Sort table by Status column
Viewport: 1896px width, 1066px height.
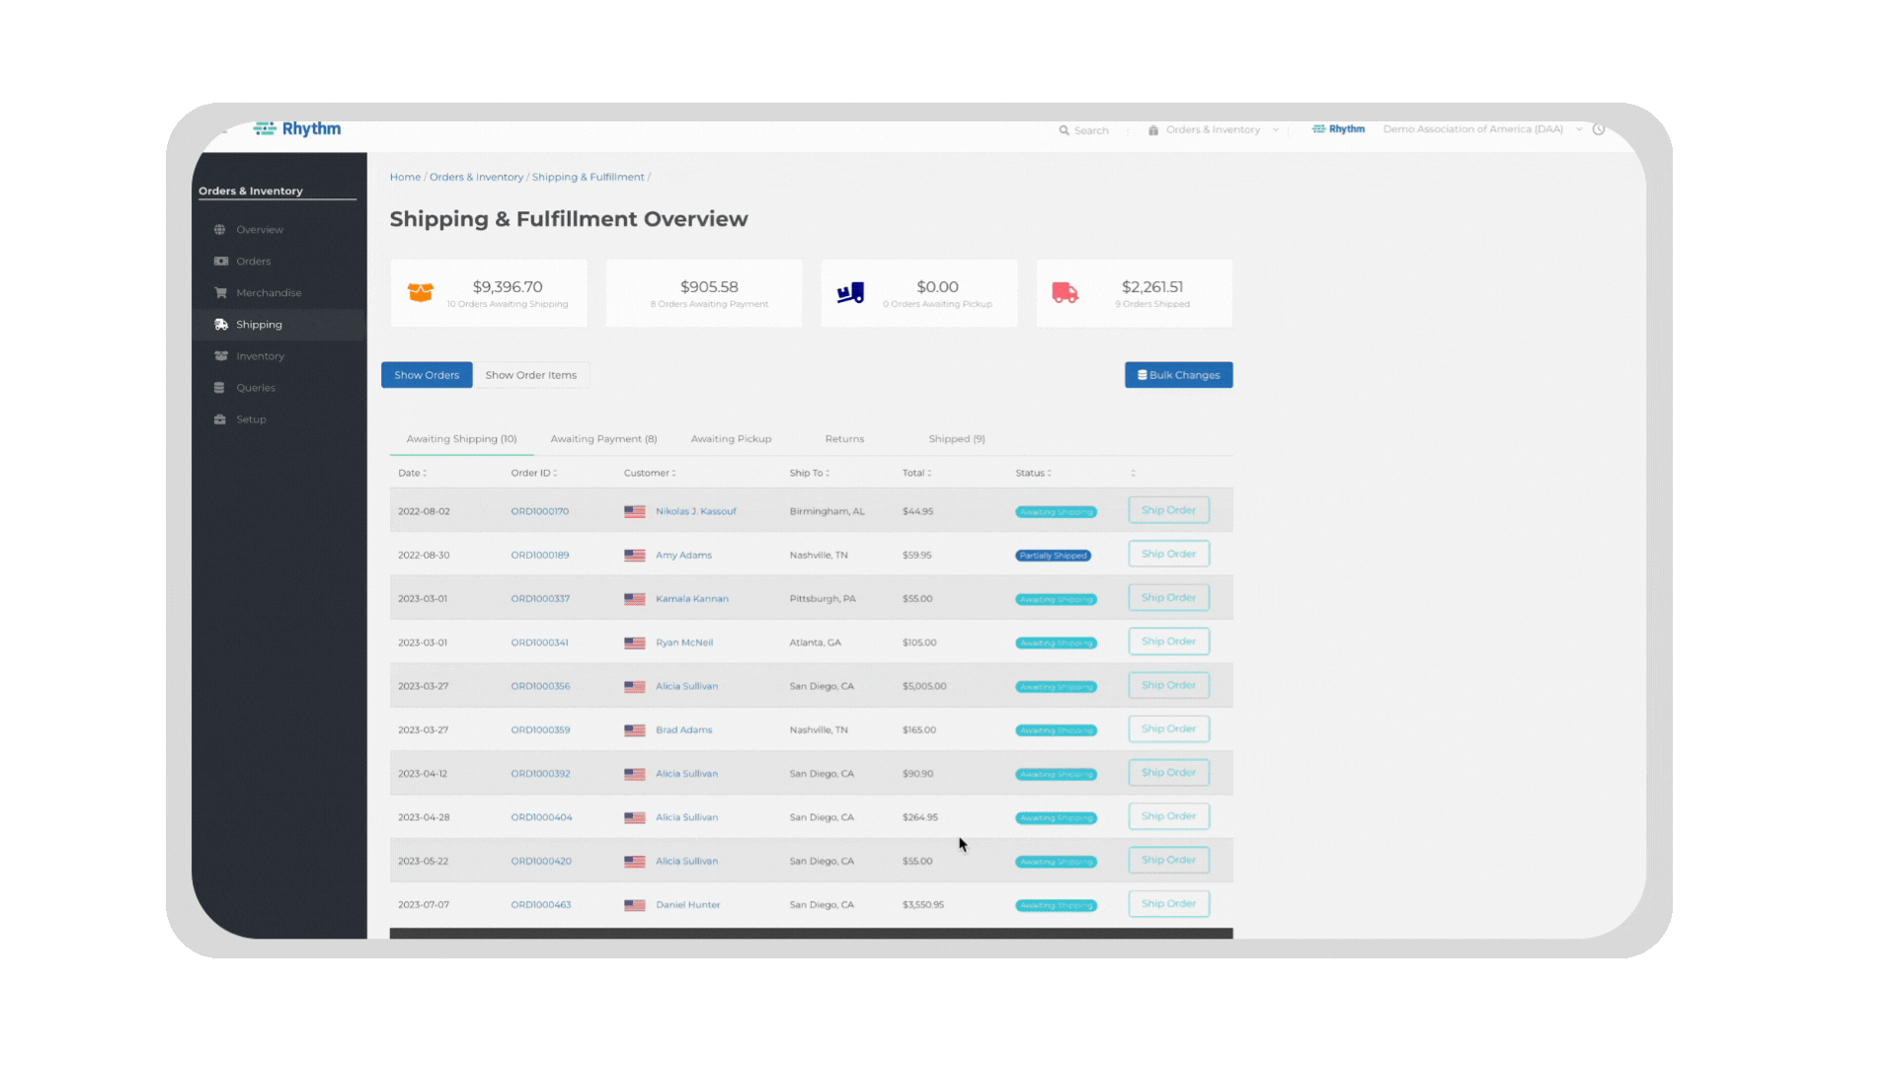tap(1034, 474)
